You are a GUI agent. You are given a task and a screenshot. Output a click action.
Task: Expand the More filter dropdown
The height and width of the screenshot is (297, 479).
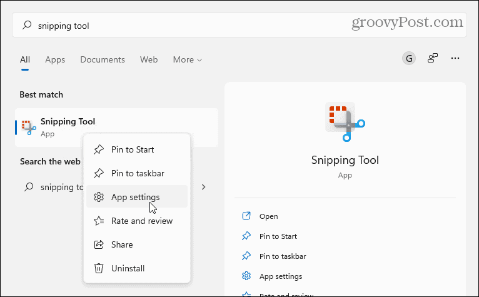click(x=187, y=60)
